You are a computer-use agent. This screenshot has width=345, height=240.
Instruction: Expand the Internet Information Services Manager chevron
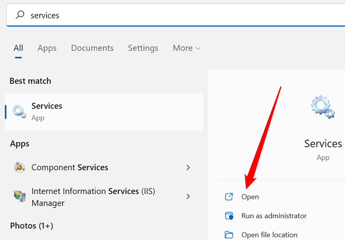pyautogui.click(x=188, y=197)
